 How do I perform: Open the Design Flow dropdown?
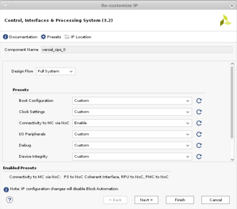(x=55, y=71)
